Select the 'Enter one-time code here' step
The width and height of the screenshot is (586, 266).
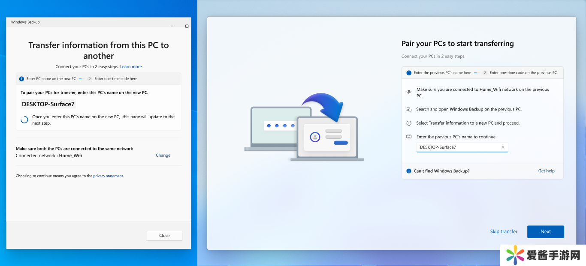pyautogui.click(x=112, y=79)
